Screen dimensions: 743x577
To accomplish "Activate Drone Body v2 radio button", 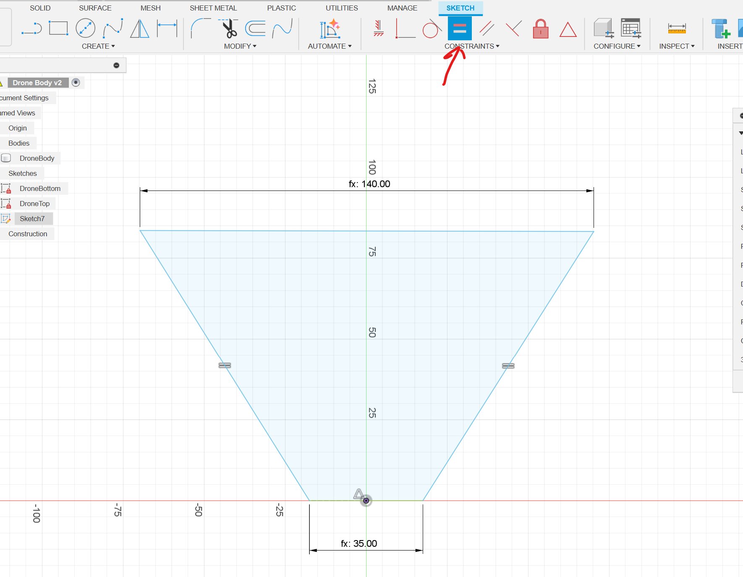I will coord(76,82).
